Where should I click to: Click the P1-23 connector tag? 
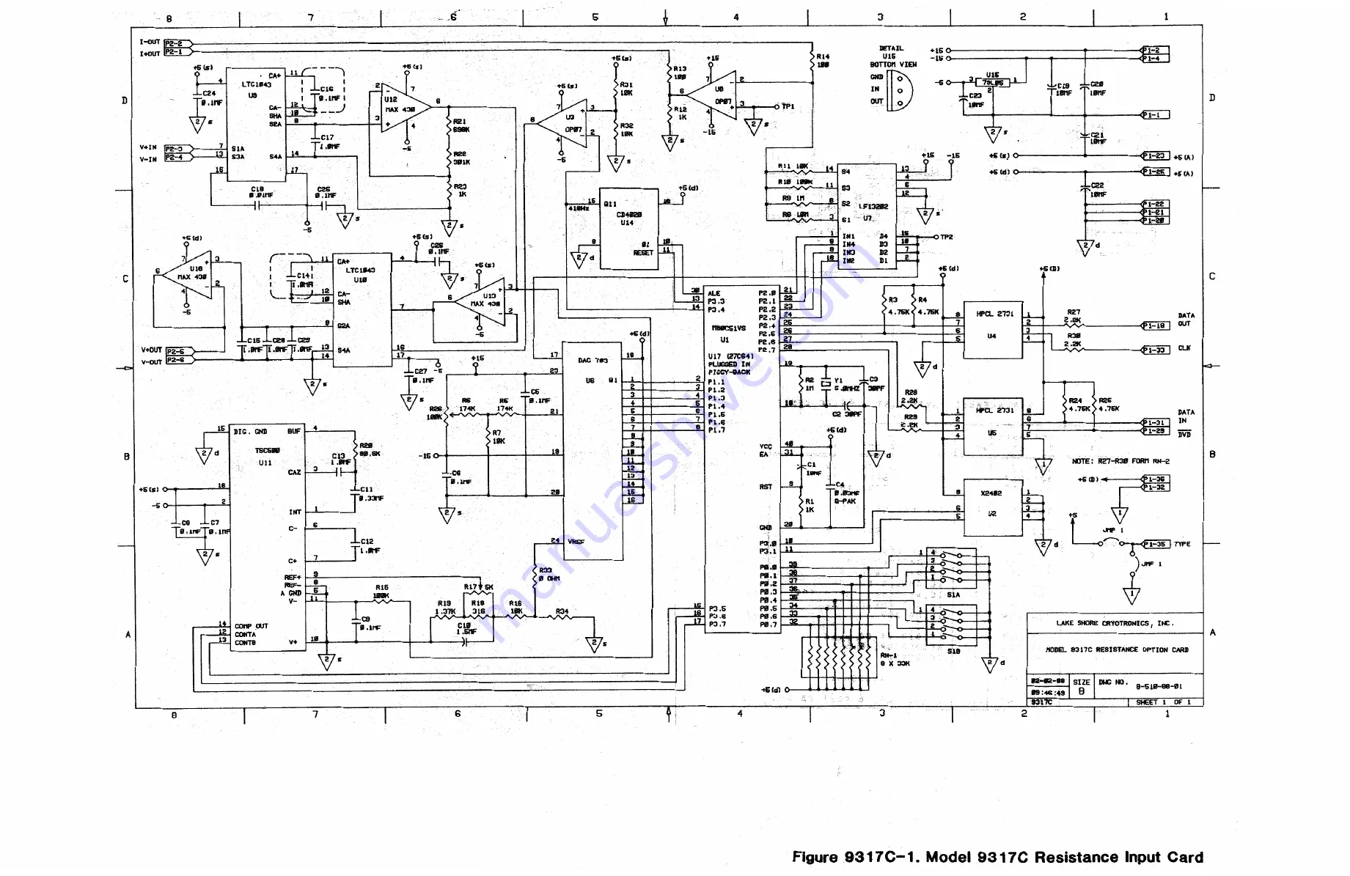pos(1155,155)
